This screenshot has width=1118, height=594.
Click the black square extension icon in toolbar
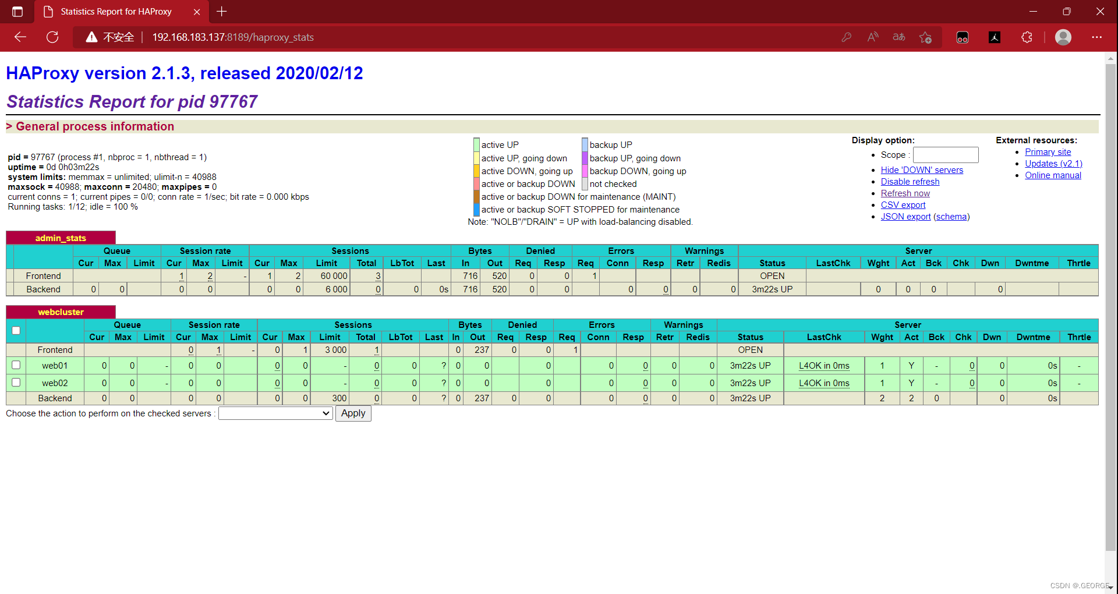point(995,37)
